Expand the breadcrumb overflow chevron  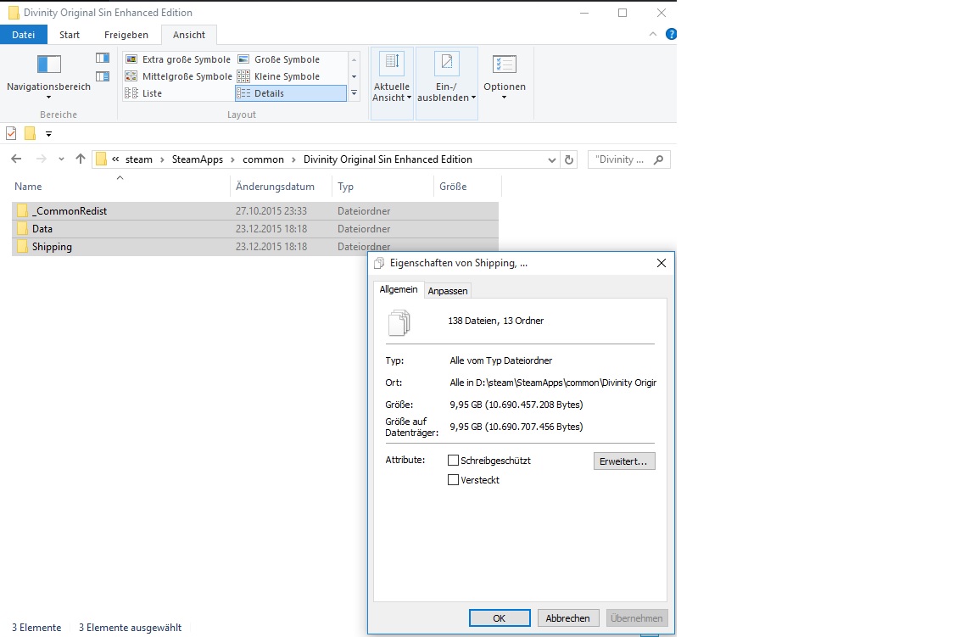(x=115, y=159)
